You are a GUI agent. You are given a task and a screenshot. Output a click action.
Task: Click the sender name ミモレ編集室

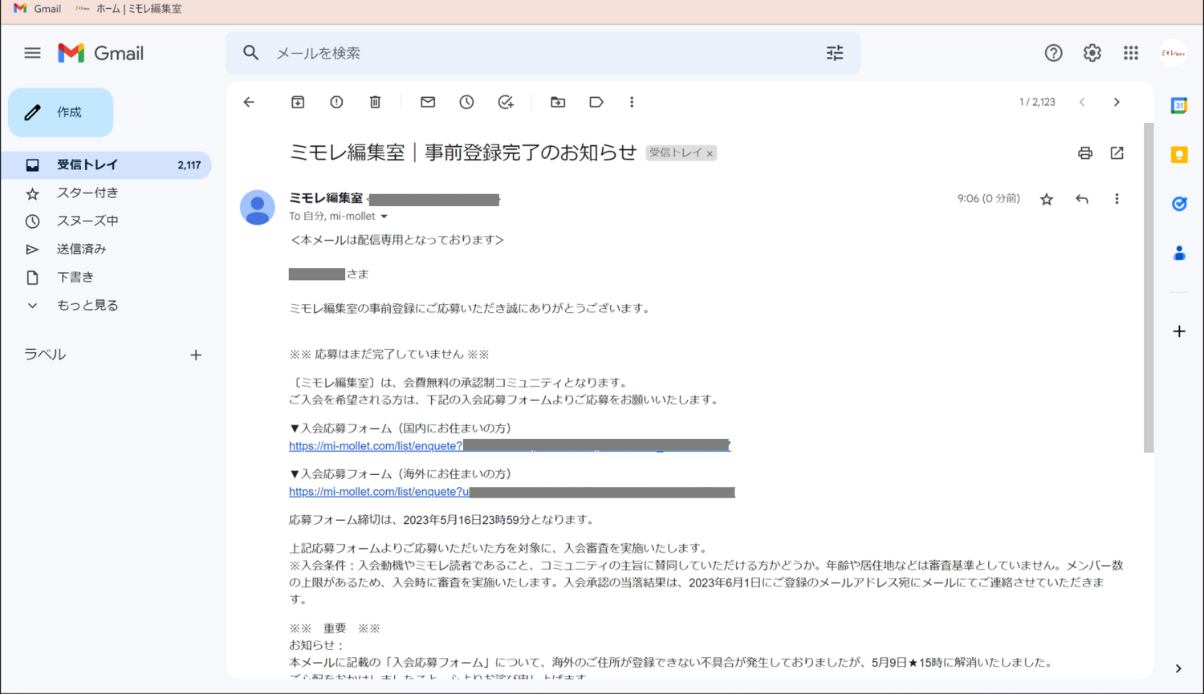tap(326, 198)
